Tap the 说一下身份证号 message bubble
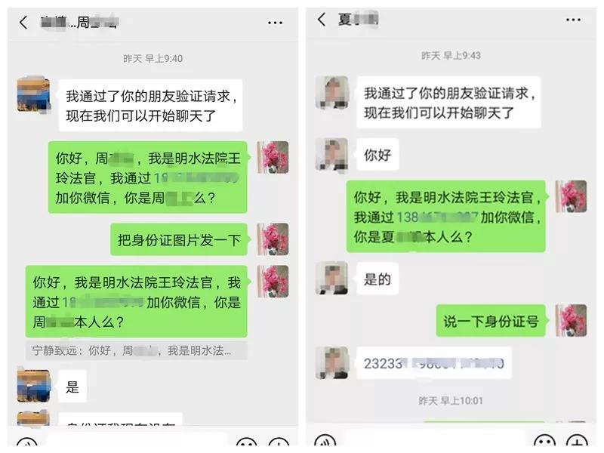The image size is (604, 453). (491, 321)
